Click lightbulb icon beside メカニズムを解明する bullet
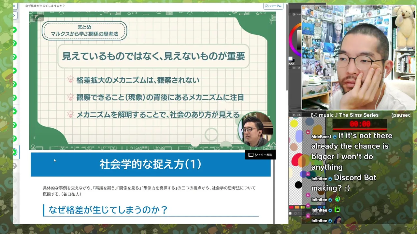417x234 pixels. [x=70, y=114]
